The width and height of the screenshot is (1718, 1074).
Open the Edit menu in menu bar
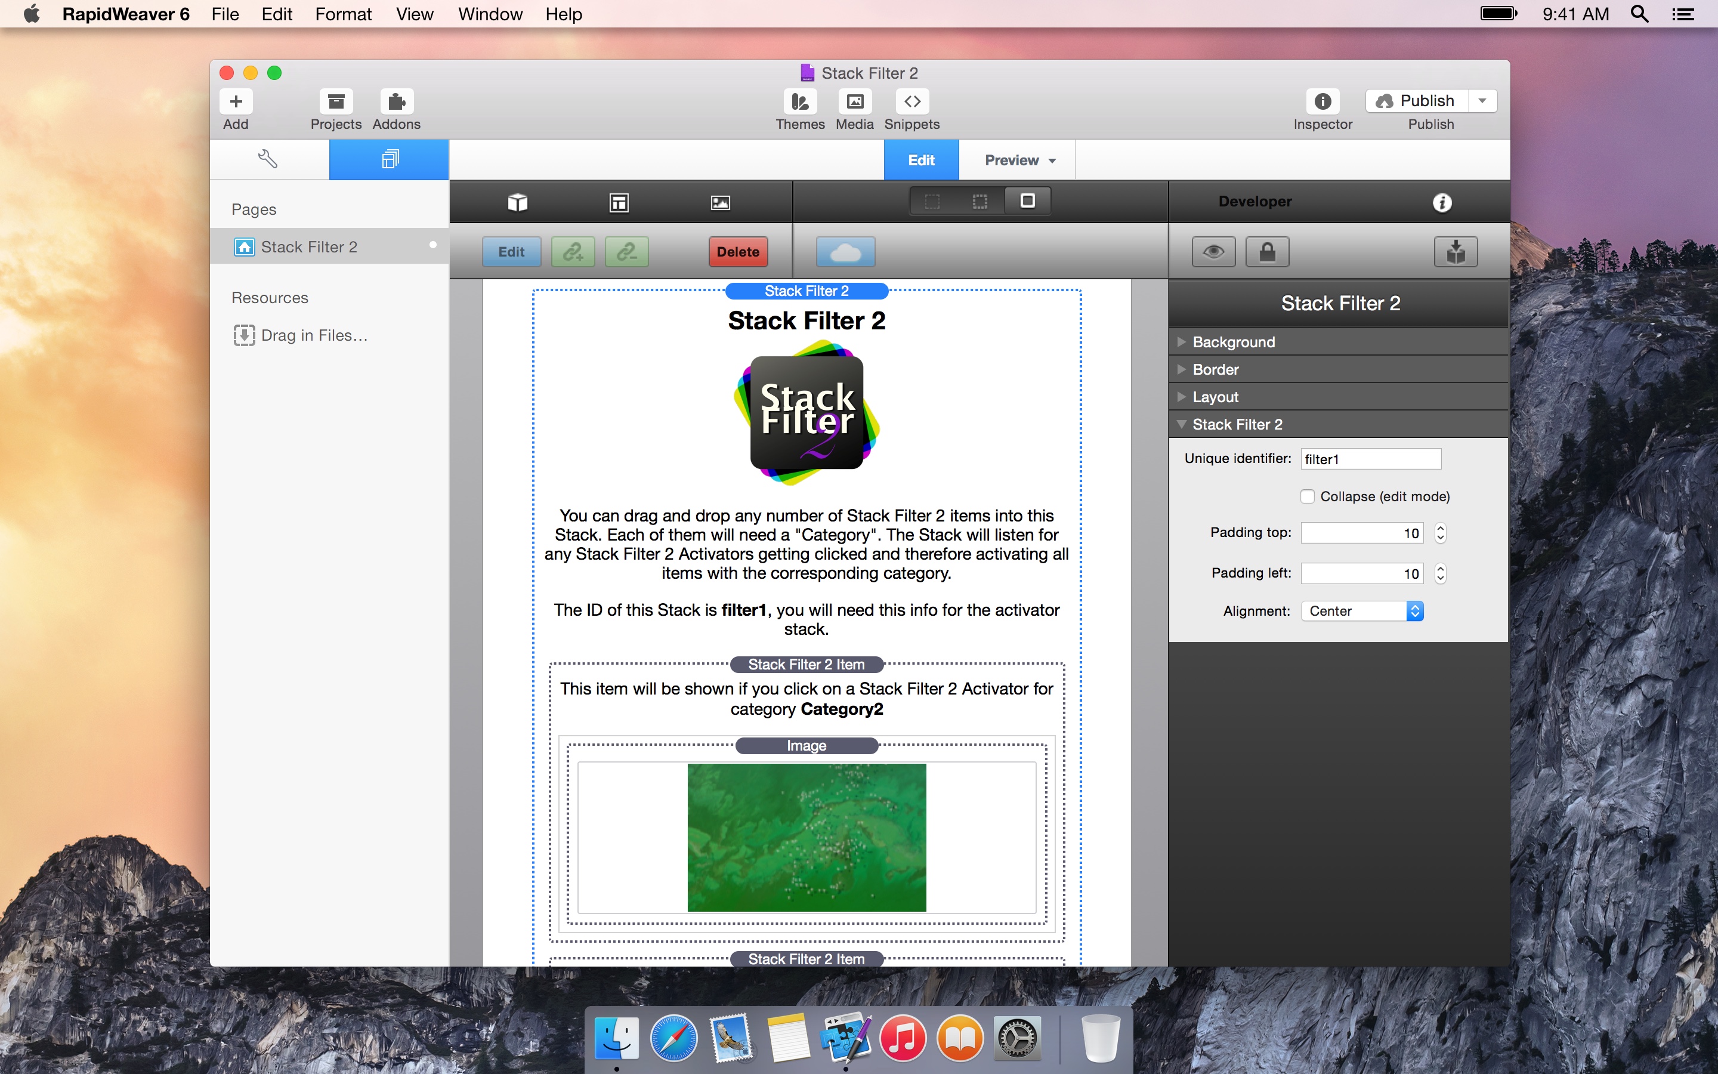tap(277, 14)
